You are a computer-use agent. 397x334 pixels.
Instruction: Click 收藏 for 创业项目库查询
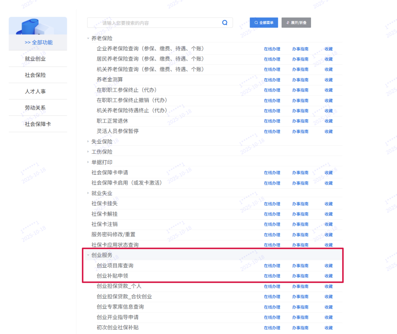[329, 266]
